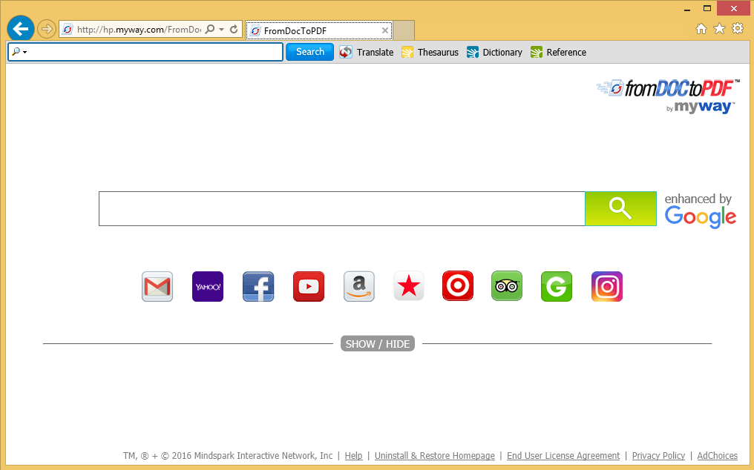Click the browser Home icon
The width and height of the screenshot is (754, 470).
pyautogui.click(x=701, y=29)
